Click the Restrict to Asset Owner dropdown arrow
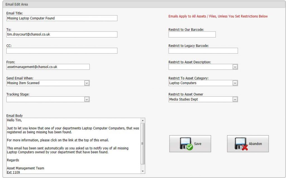Screen dimensions: 286x178 pos(235,99)
